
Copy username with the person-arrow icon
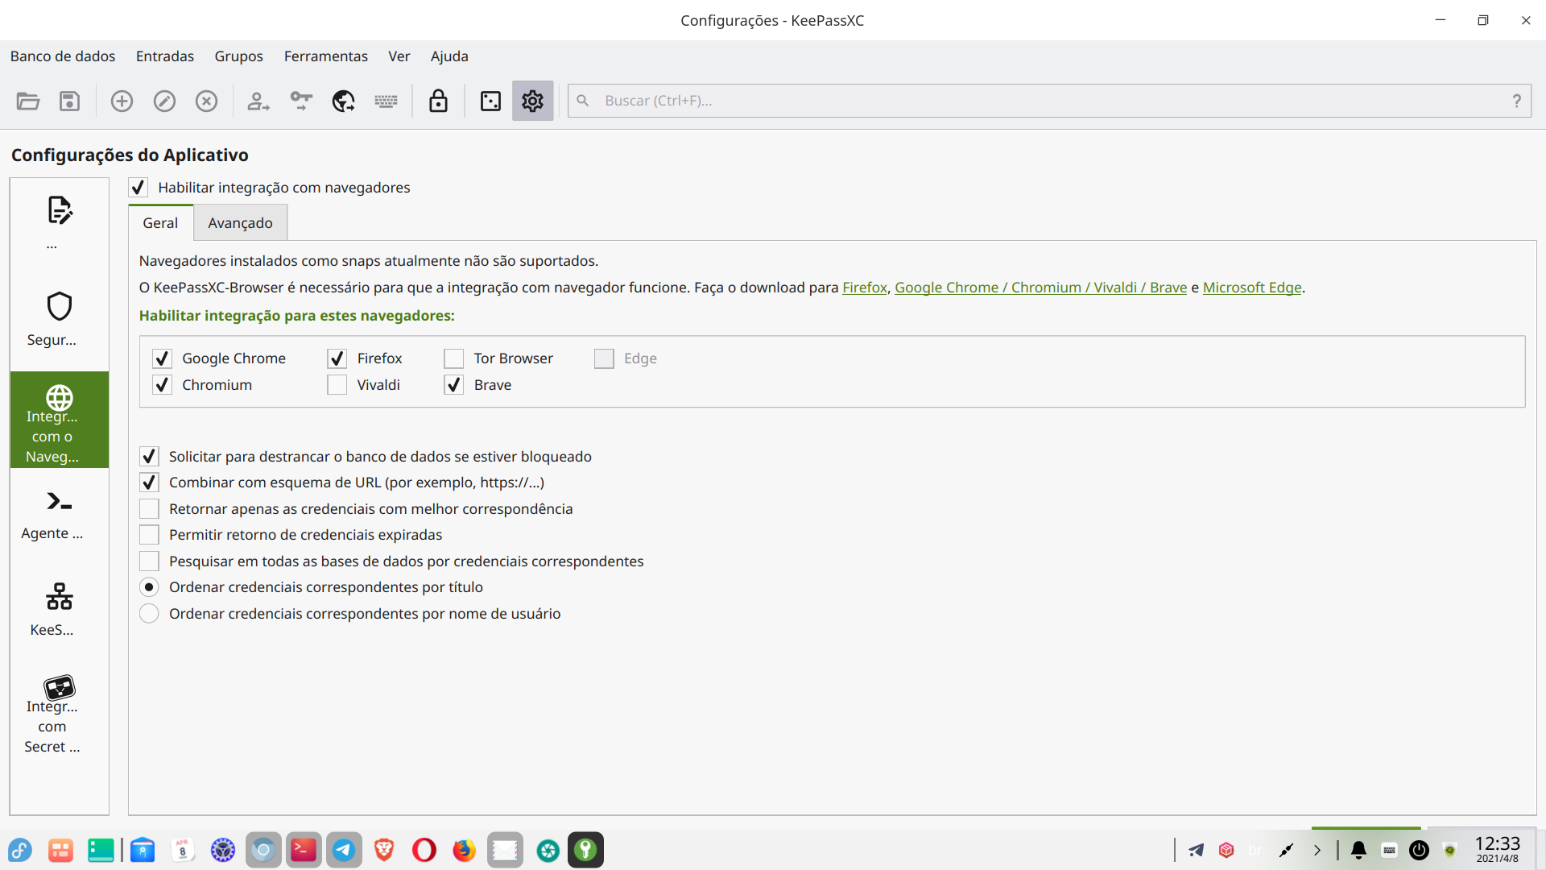pos(258,101)
